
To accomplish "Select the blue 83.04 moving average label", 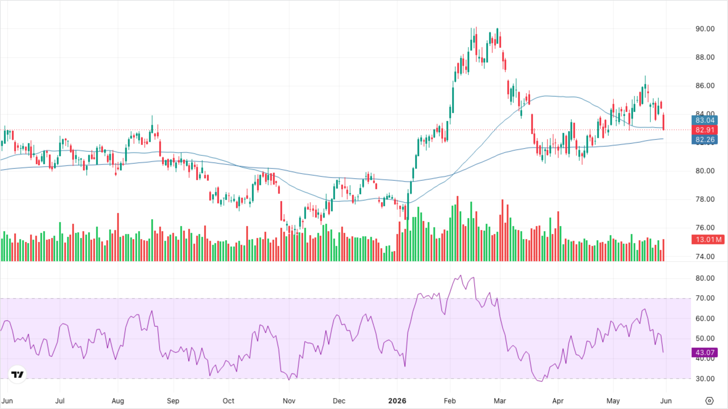I will tap(705, 120).
